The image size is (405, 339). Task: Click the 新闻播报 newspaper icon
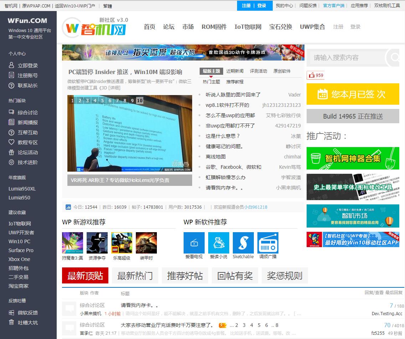click(x=11, y=122)
